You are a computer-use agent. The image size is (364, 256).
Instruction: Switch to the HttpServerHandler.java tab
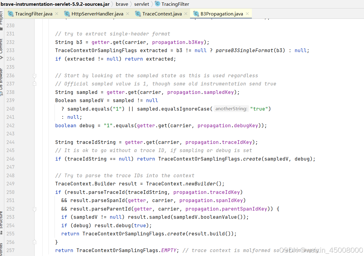coord(97,14)
